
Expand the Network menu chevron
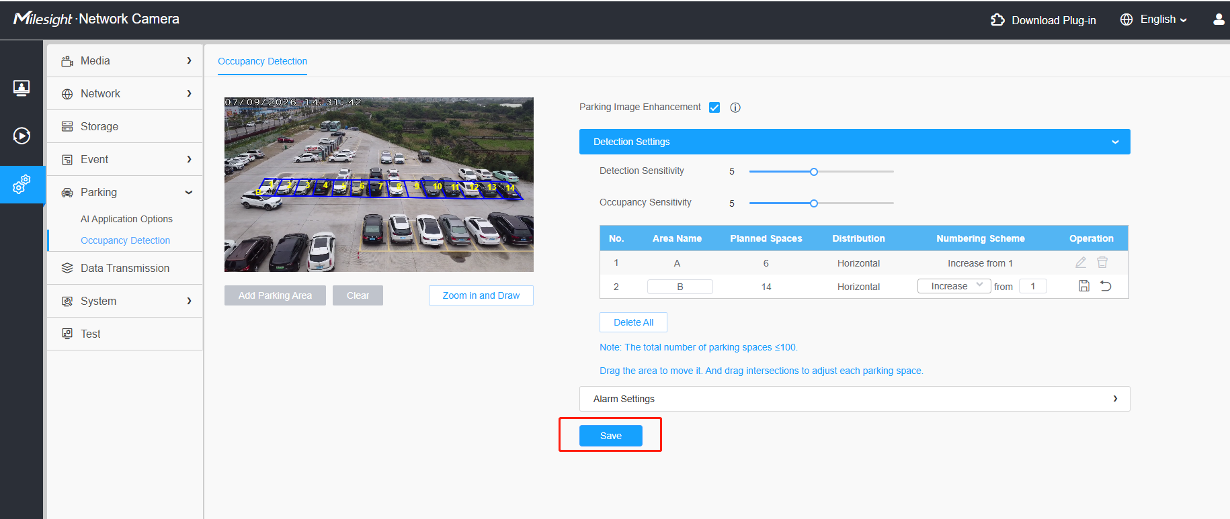pos(189,93)
